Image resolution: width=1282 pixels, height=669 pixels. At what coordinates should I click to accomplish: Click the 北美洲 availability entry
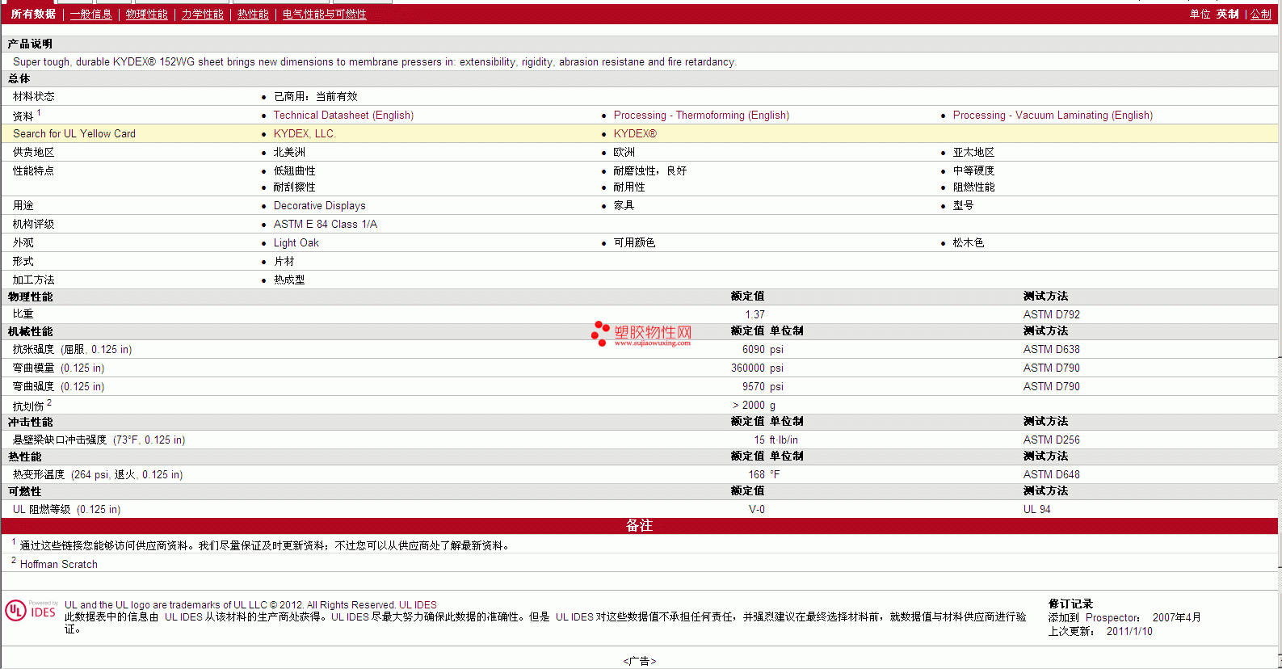[x=289, y=153]
